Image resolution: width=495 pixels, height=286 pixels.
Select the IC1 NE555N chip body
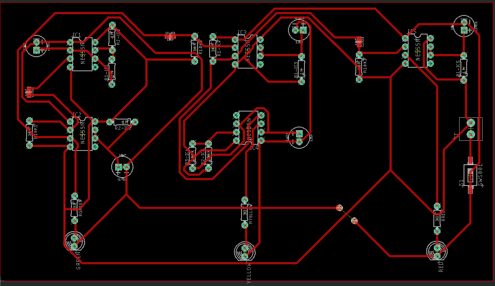point(82,54)
